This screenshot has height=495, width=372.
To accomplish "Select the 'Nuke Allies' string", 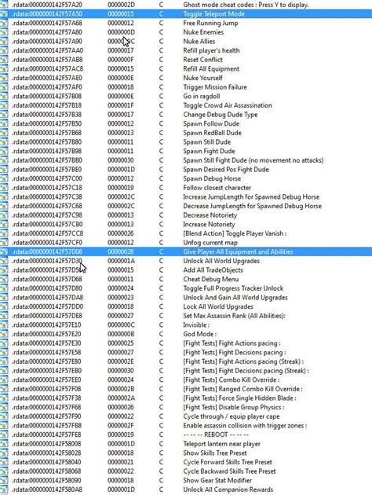I will click(199, 42).
